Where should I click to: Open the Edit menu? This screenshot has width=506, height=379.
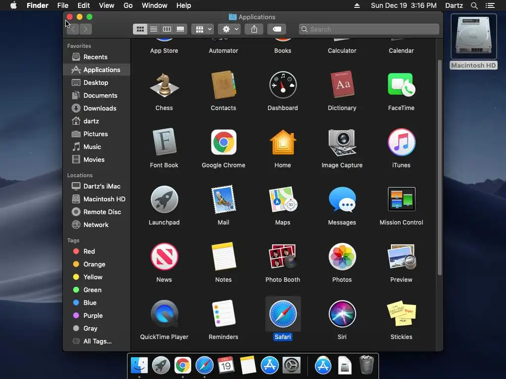[x=84, y=5]
